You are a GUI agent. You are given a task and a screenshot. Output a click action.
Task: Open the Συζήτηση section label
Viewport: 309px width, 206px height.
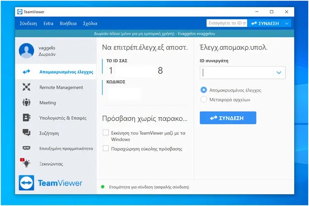(49, 133)
